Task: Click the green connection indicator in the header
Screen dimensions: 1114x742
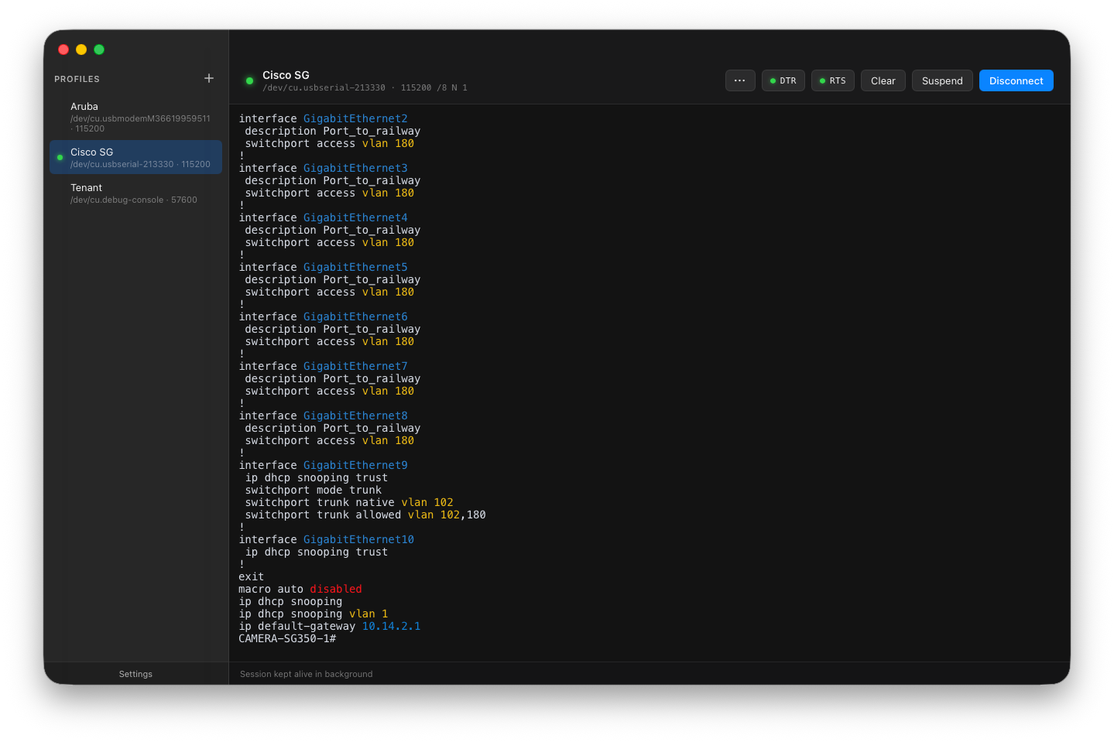Action: click(x=249, y=80)
